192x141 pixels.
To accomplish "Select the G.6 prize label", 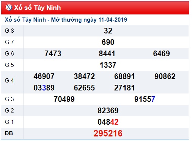I will point(9,54).
